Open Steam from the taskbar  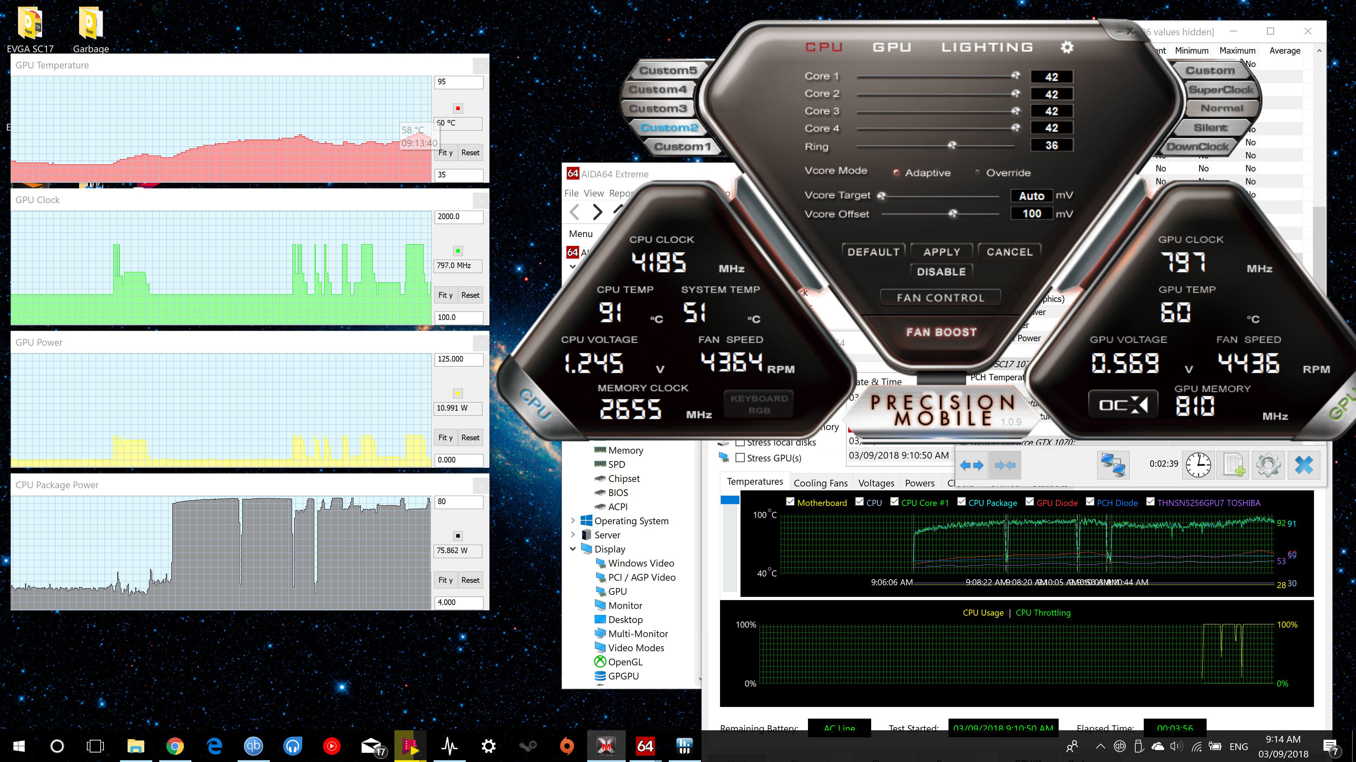click(528, 746)
